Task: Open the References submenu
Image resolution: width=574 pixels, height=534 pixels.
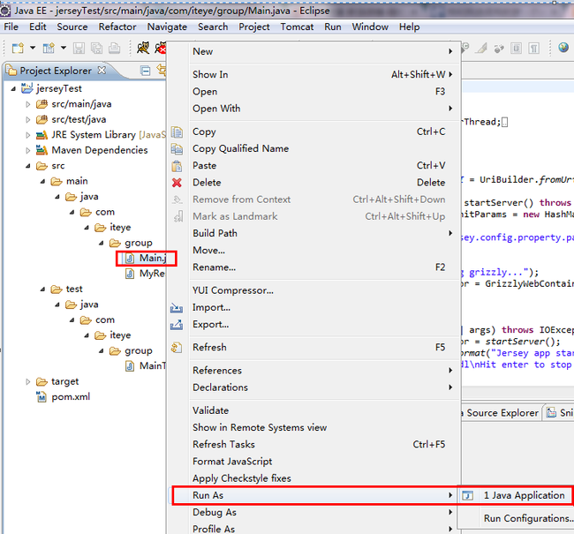Action: (x=313, y=371)
